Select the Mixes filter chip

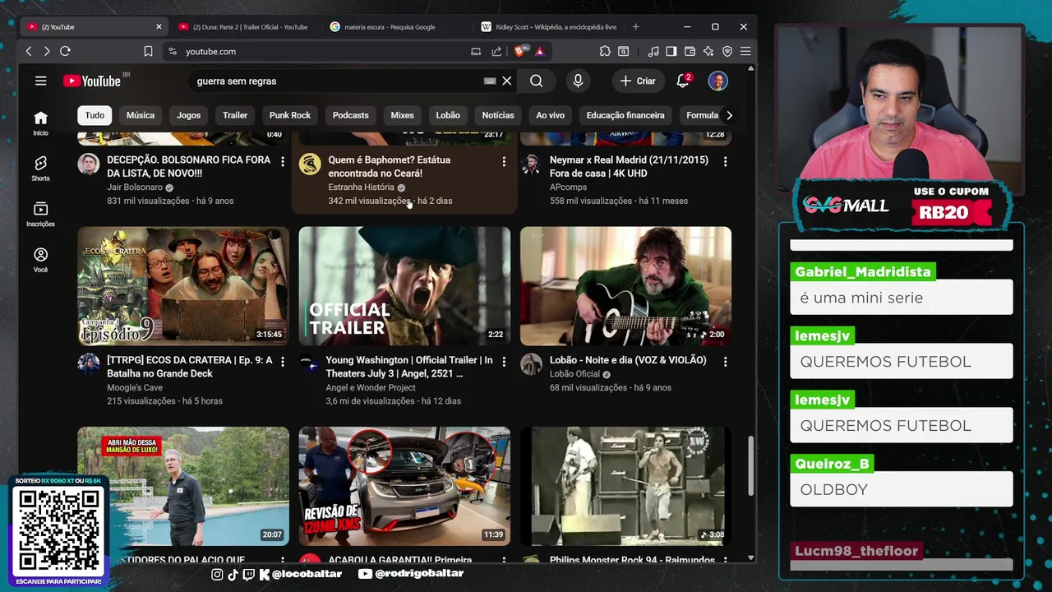(x=402, y=115)
